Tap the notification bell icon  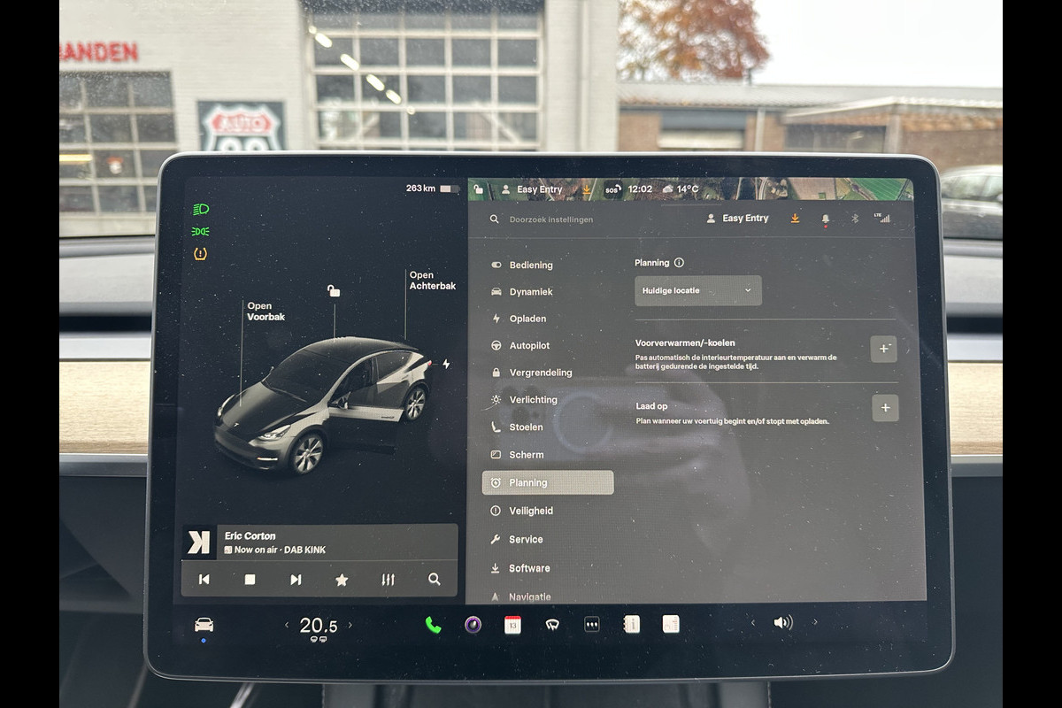pyautogui.click(x=826, y=219)
